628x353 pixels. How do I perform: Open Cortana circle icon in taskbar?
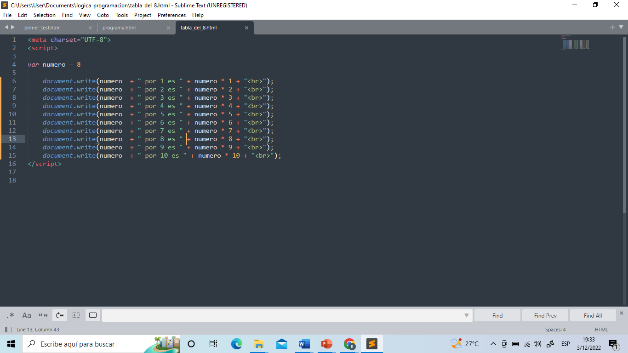[x=192, y=344]
